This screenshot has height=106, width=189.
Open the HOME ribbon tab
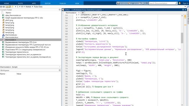pyautogui.click(x=6, y=3)
